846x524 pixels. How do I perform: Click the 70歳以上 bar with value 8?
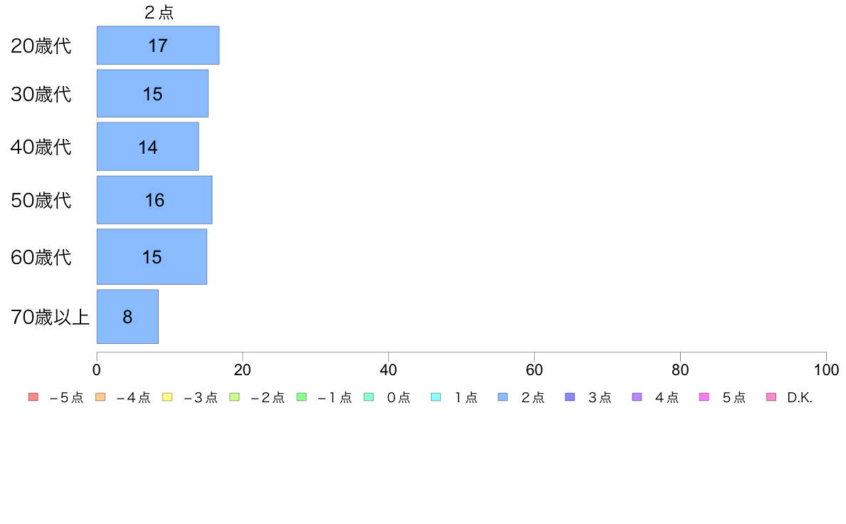(128, 317)
